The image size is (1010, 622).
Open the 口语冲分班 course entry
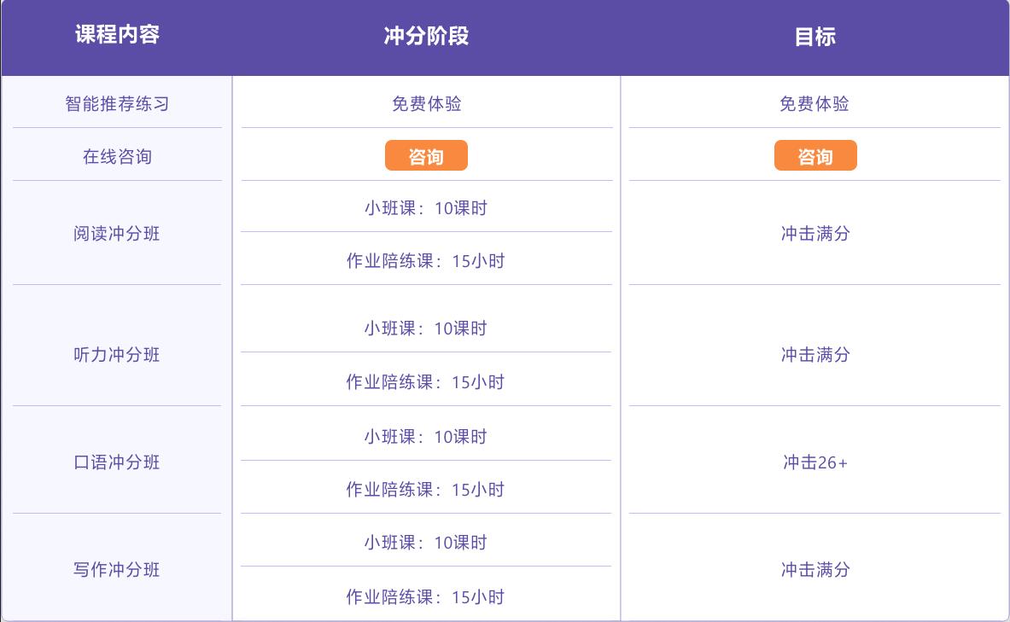pyautogui.click(x=117, y=462)
